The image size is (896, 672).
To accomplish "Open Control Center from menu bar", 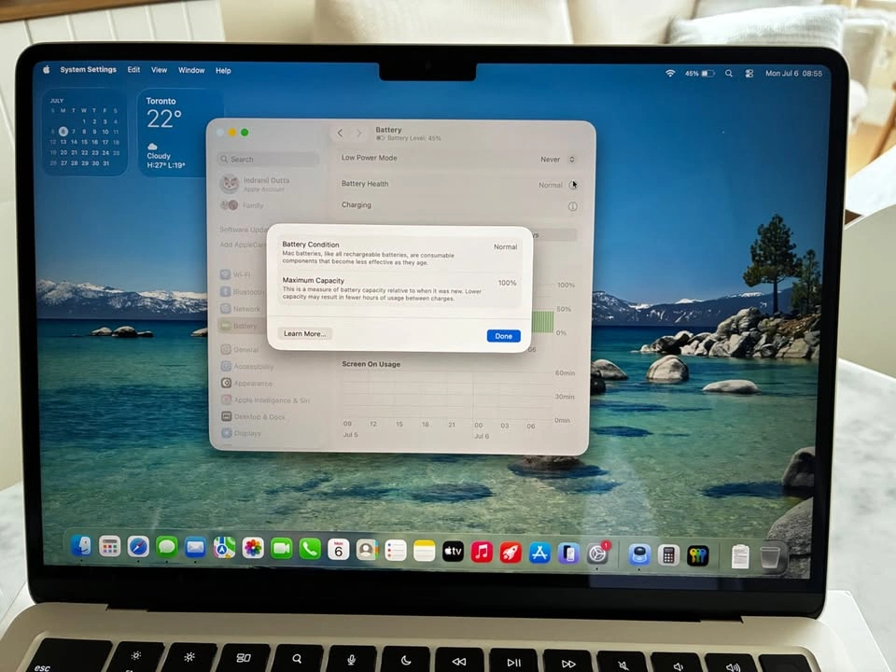I will coord(749,73).
